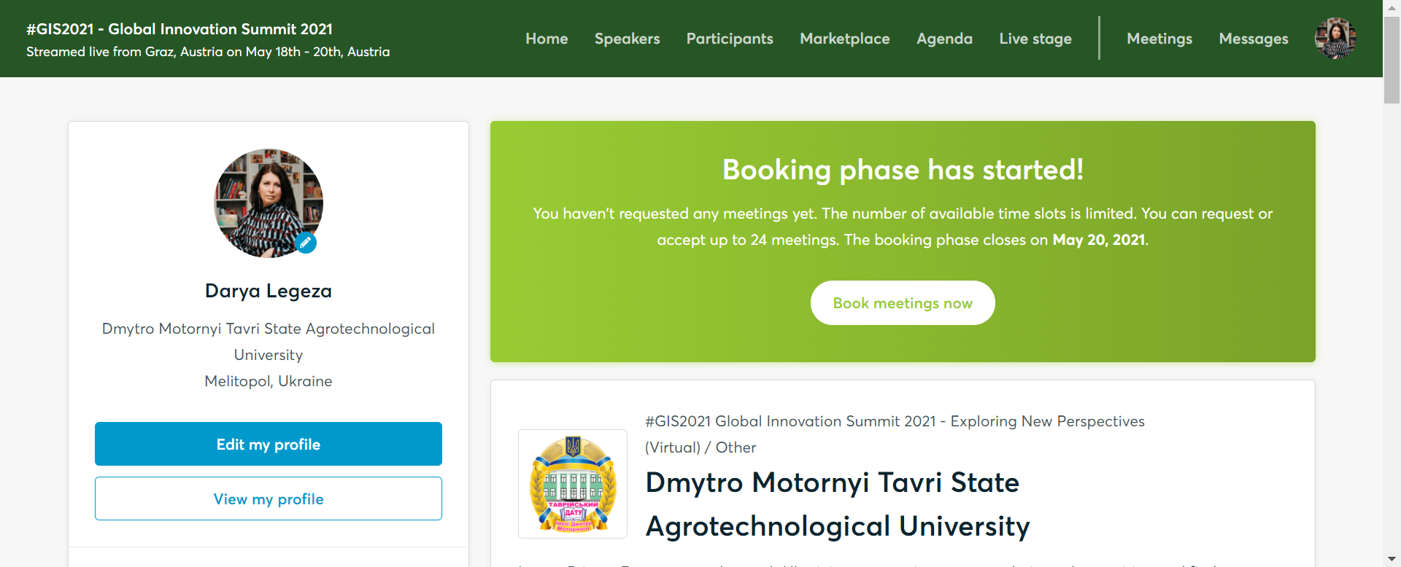Open the Participants list

click(730, 39)
